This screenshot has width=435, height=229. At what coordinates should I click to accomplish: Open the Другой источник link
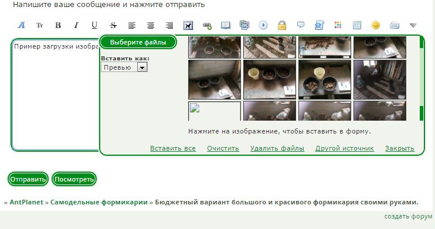345,148
